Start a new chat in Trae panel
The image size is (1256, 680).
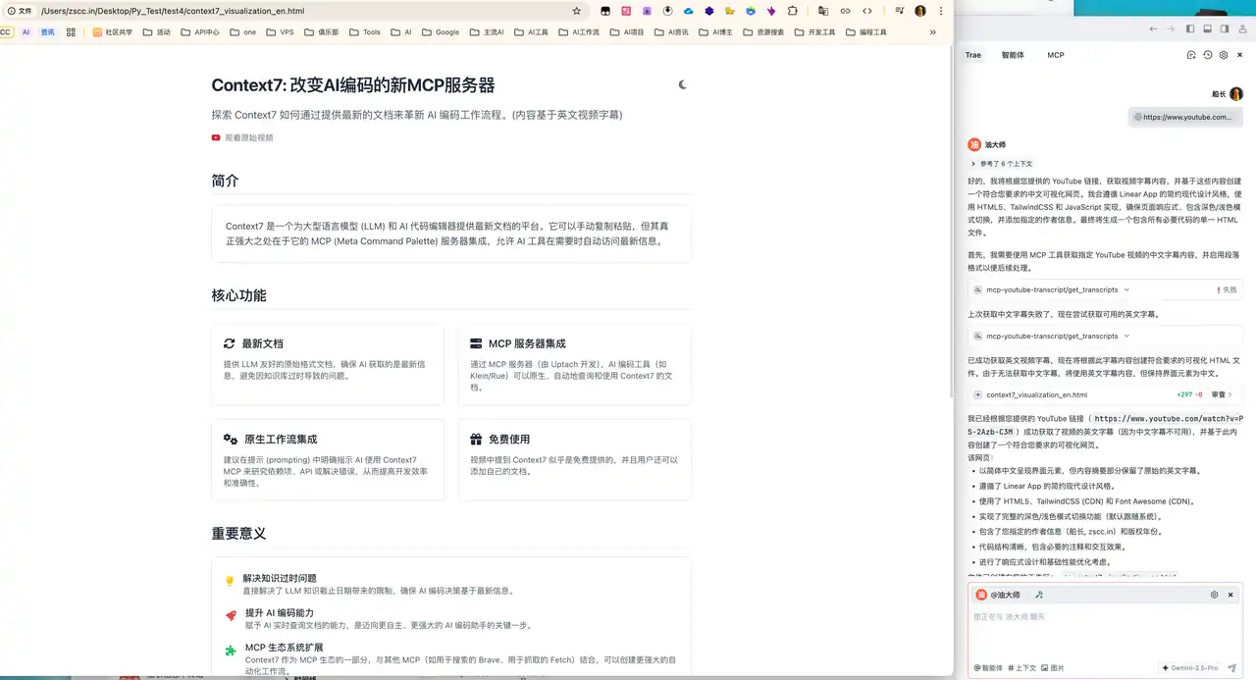pyautogui.click(x=1191, y=55)
